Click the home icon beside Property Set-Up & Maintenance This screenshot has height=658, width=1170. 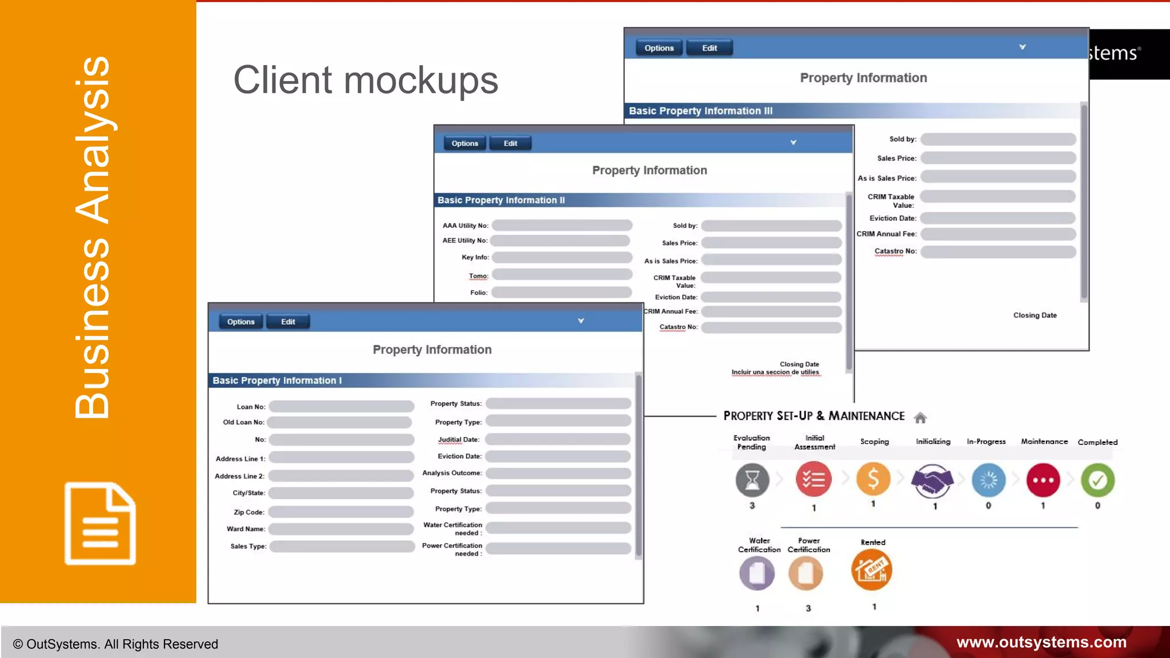click(920, 418)
